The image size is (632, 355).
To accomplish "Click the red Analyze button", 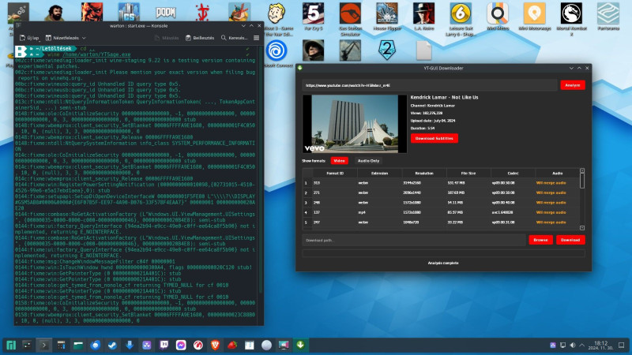I will click(572, 85).
